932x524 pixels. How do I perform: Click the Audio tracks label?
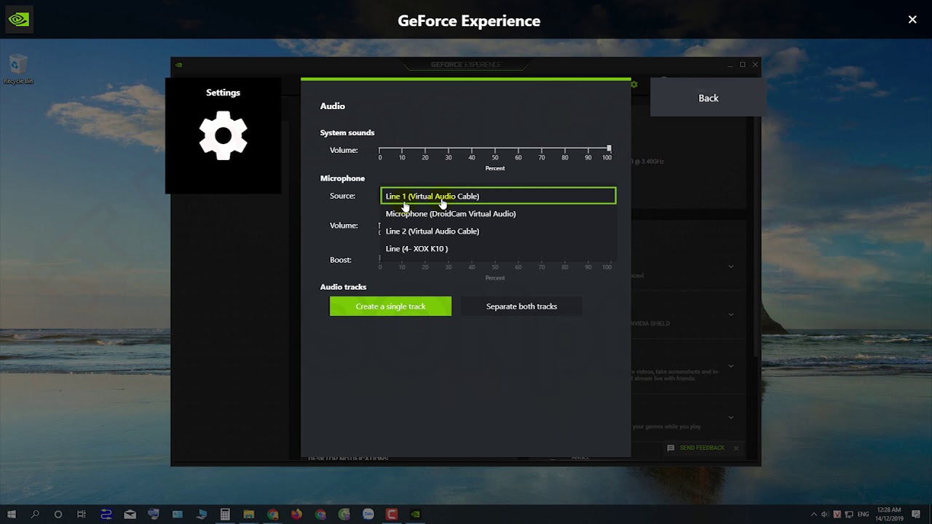pyautogui.click(x=343, y=287)
